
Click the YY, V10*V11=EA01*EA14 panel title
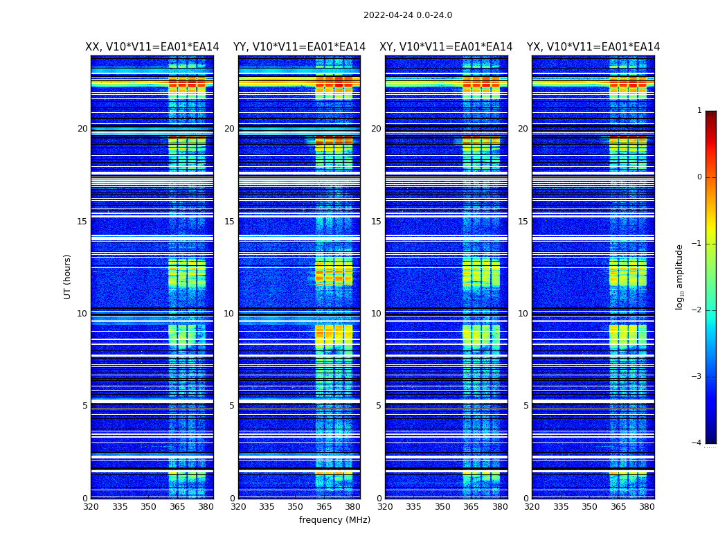(300, 47)
